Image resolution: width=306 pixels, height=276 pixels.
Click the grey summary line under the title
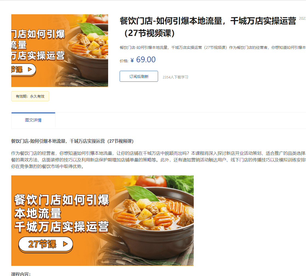click(x=213, y=47)
